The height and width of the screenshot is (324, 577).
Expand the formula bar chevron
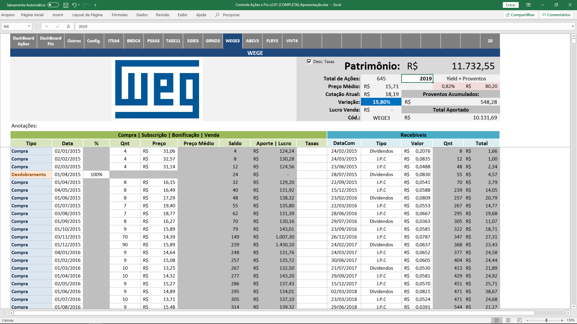tap(573, 26)
